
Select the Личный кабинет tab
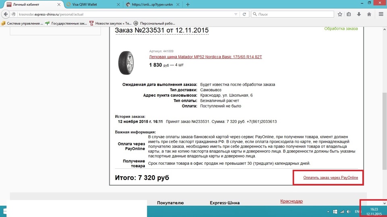pyautogui.click(x=33, y=4)
